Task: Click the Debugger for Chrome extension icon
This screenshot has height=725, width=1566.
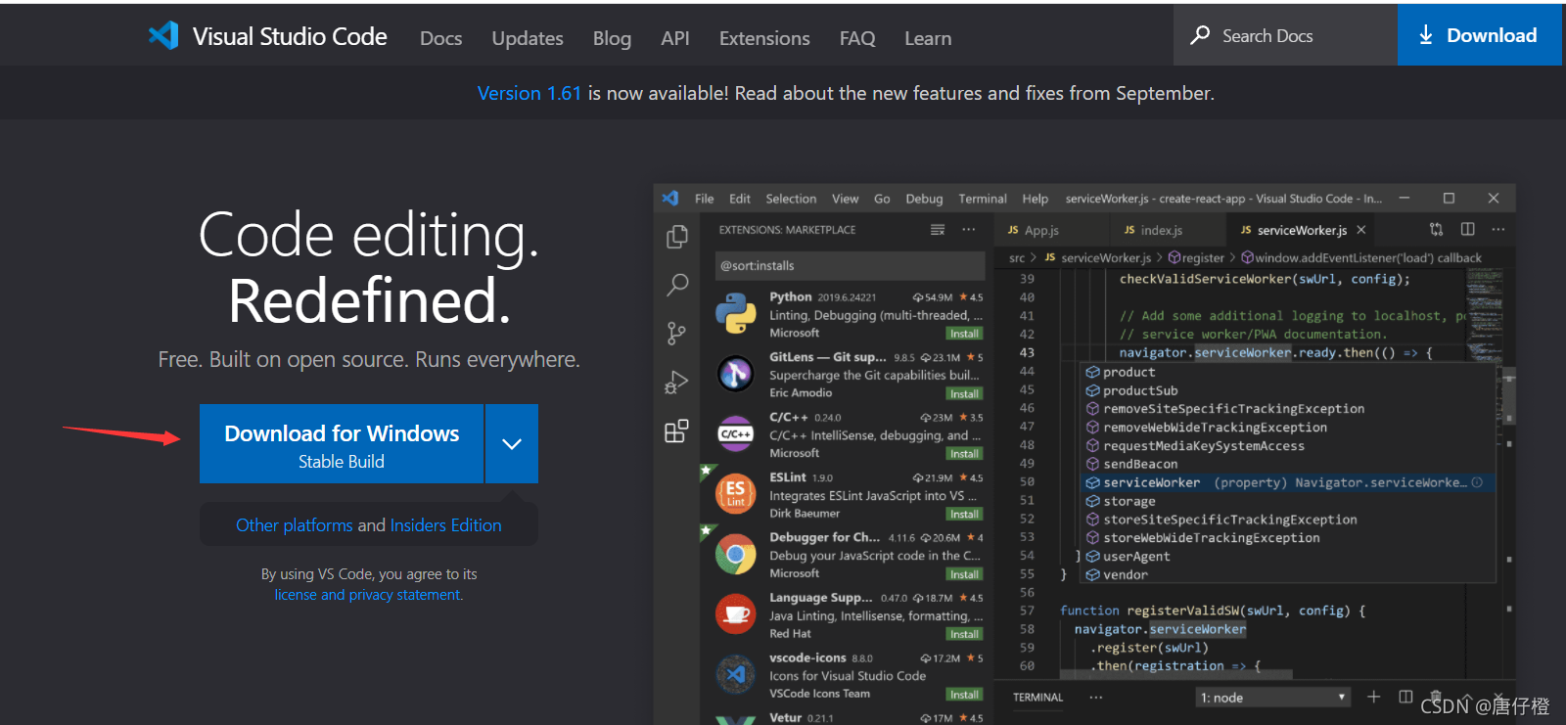Action: [735, 555]
